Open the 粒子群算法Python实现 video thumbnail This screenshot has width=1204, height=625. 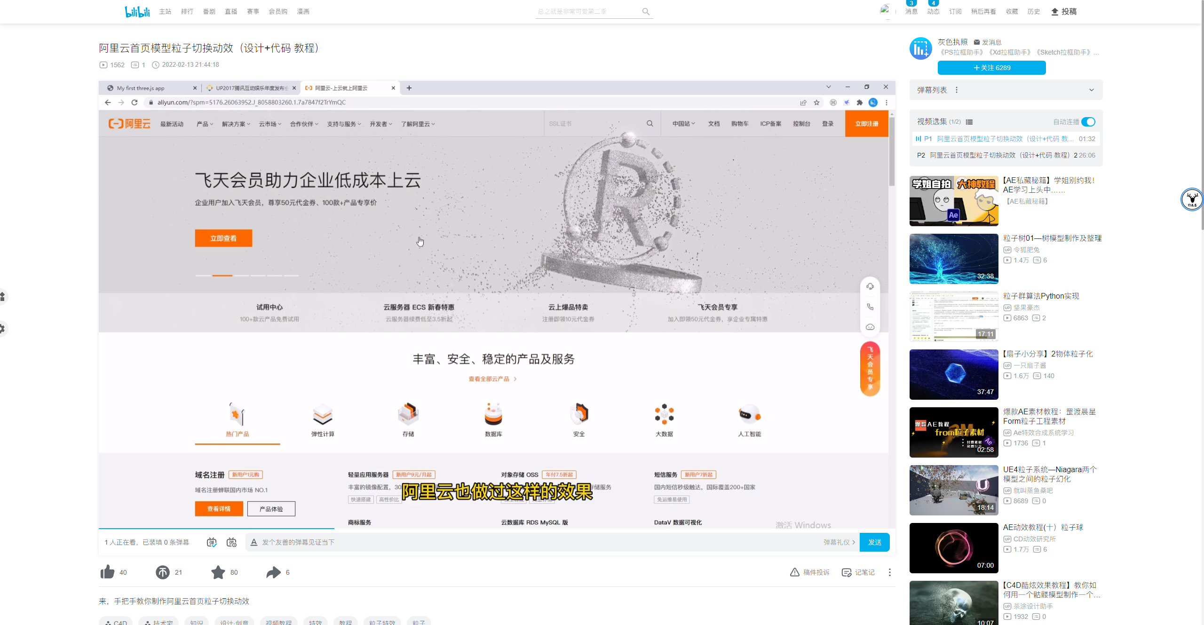[x=954, y=316]
